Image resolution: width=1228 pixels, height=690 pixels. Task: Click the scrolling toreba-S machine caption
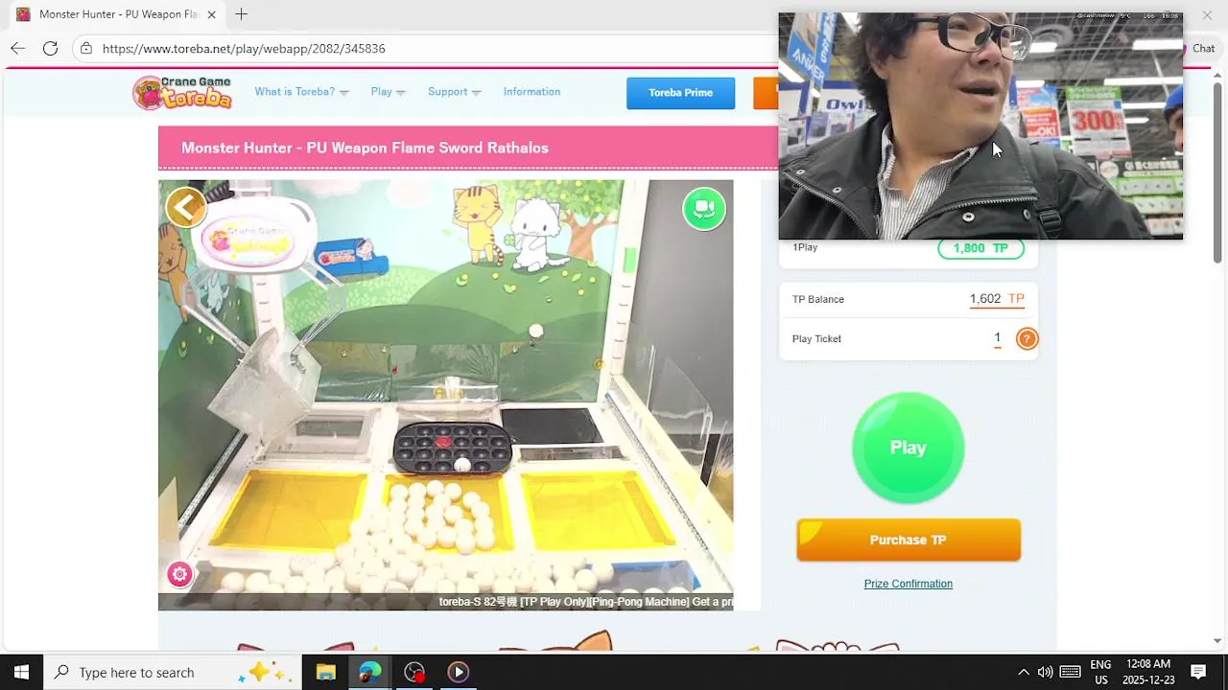point(585,602)
